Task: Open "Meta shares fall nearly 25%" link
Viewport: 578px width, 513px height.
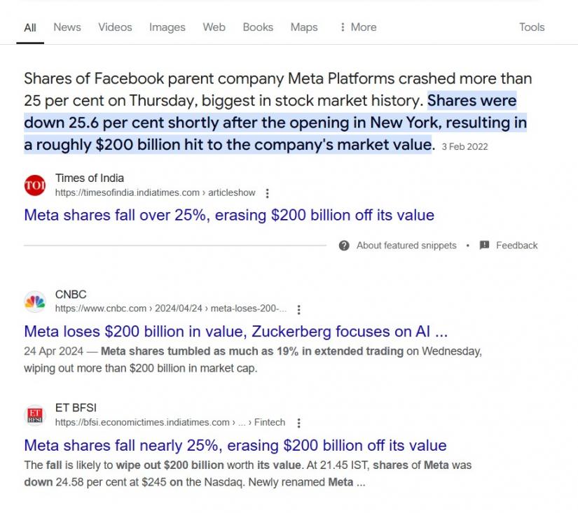Action: tap(235, 445)
